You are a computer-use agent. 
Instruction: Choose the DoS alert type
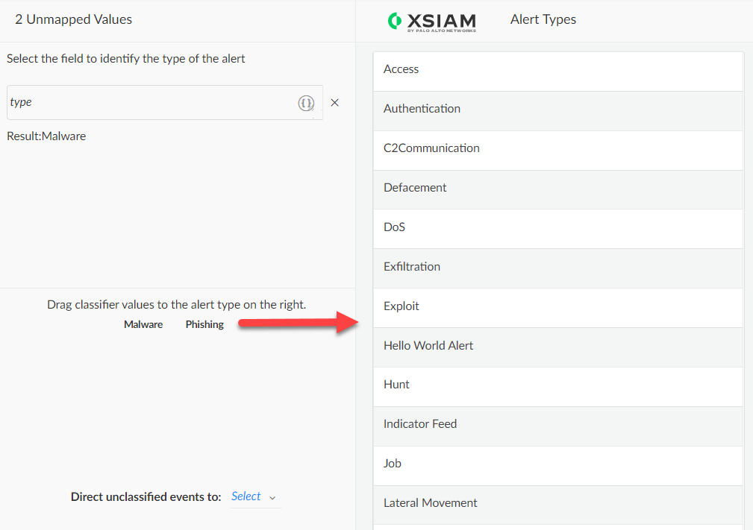click(x=558, y=229)
